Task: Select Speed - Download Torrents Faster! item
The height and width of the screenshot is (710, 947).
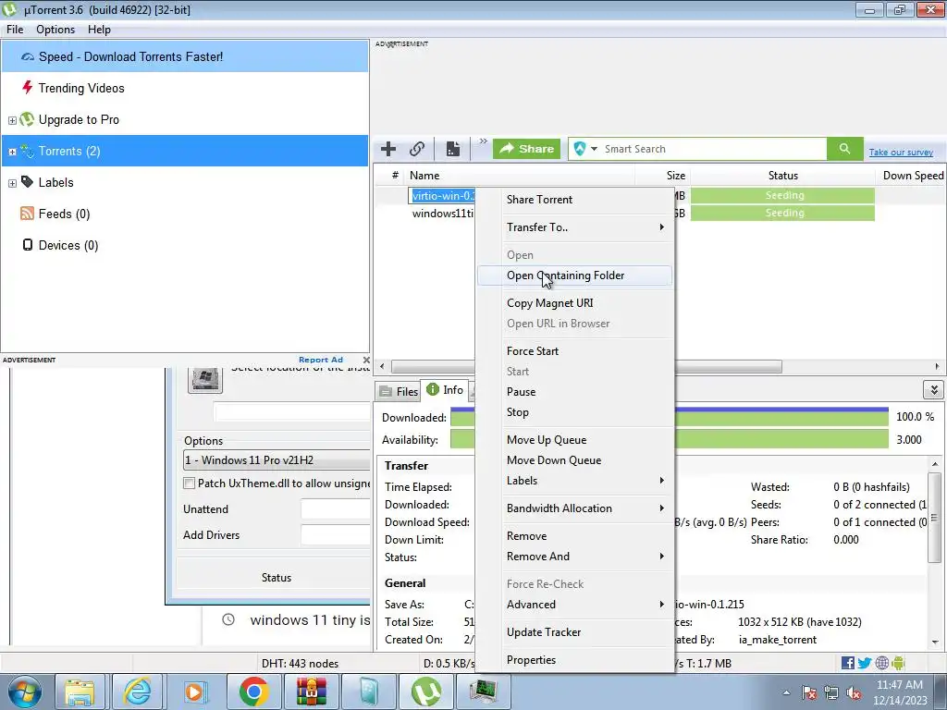Action: [185, 56]
